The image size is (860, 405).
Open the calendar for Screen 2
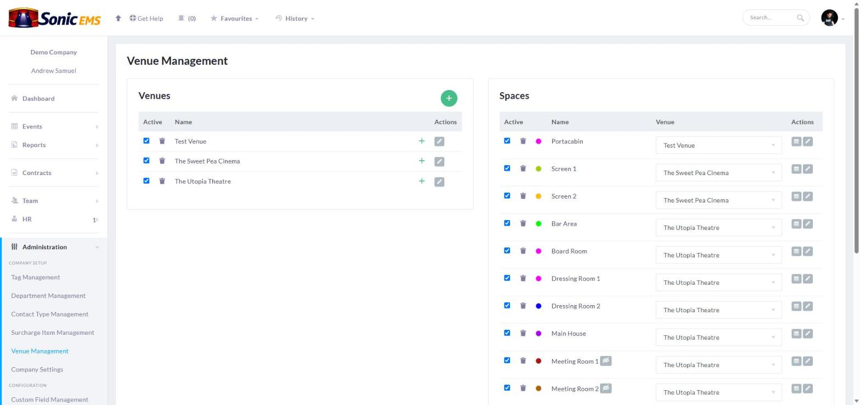point(796,196)
